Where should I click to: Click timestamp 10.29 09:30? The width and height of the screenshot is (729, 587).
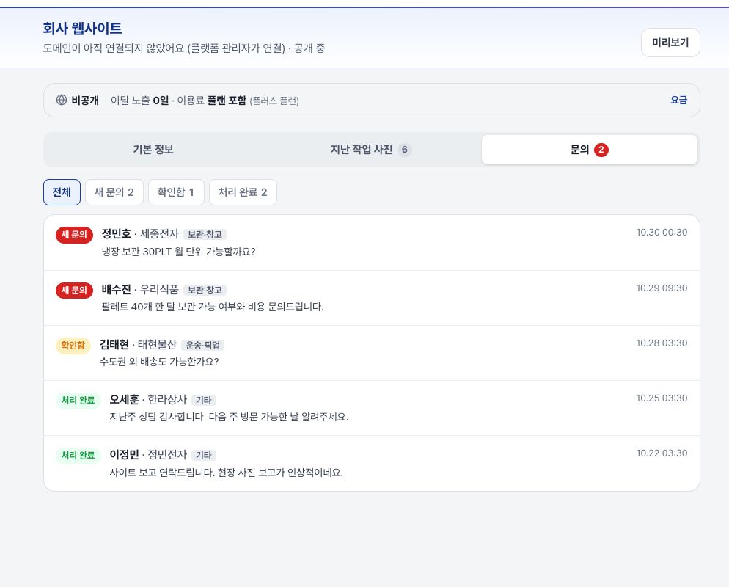tap(662, 288)
